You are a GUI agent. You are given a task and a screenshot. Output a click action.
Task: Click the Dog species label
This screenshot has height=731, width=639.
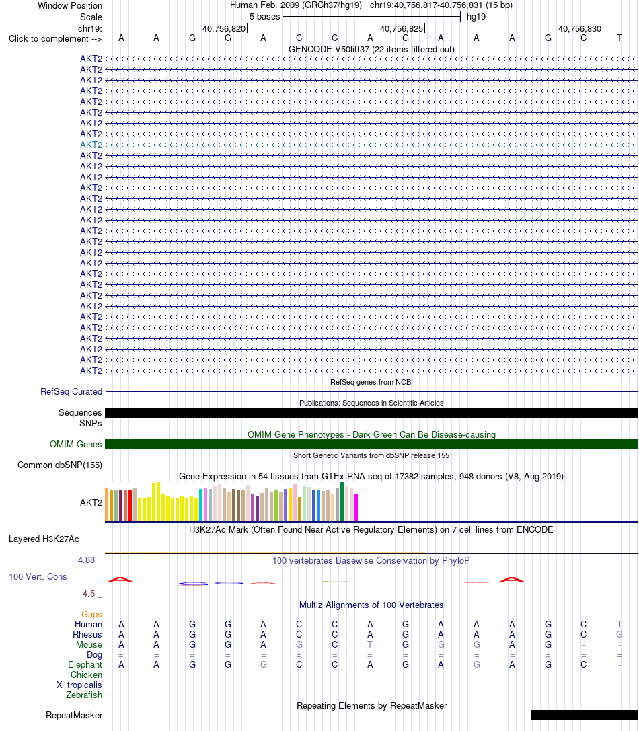tap(94, 655)
